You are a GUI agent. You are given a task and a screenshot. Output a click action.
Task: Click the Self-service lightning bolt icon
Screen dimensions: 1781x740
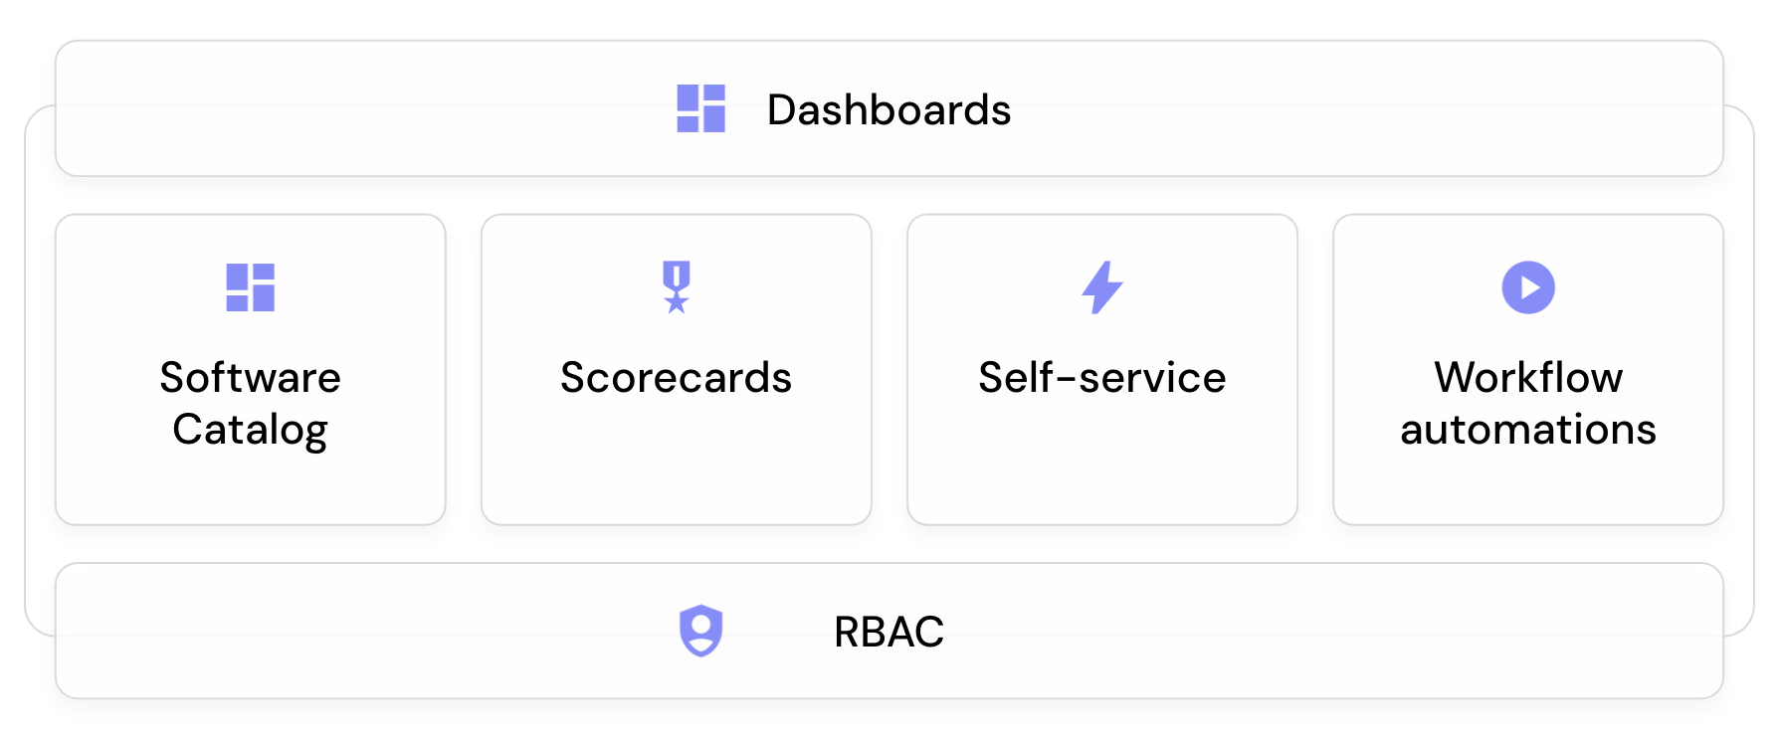point(1102,287)
